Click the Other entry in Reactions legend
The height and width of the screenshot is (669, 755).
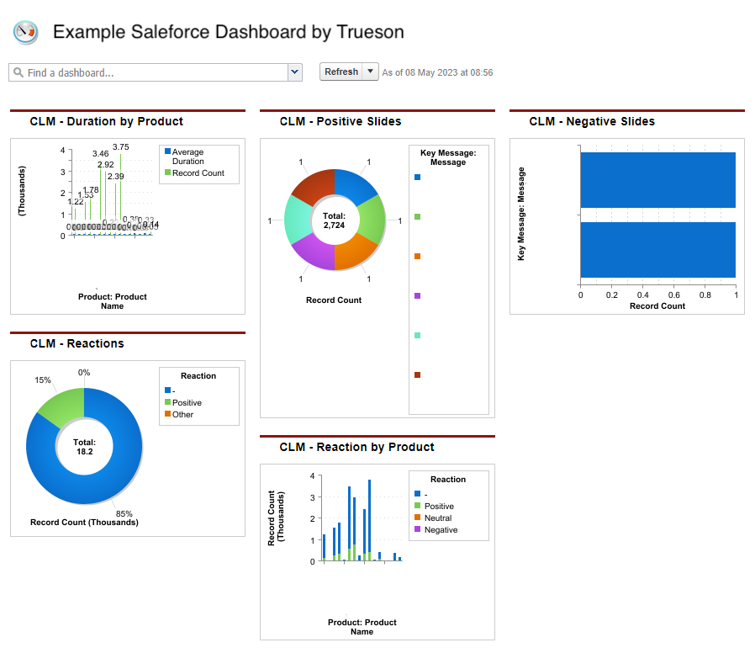183,415
